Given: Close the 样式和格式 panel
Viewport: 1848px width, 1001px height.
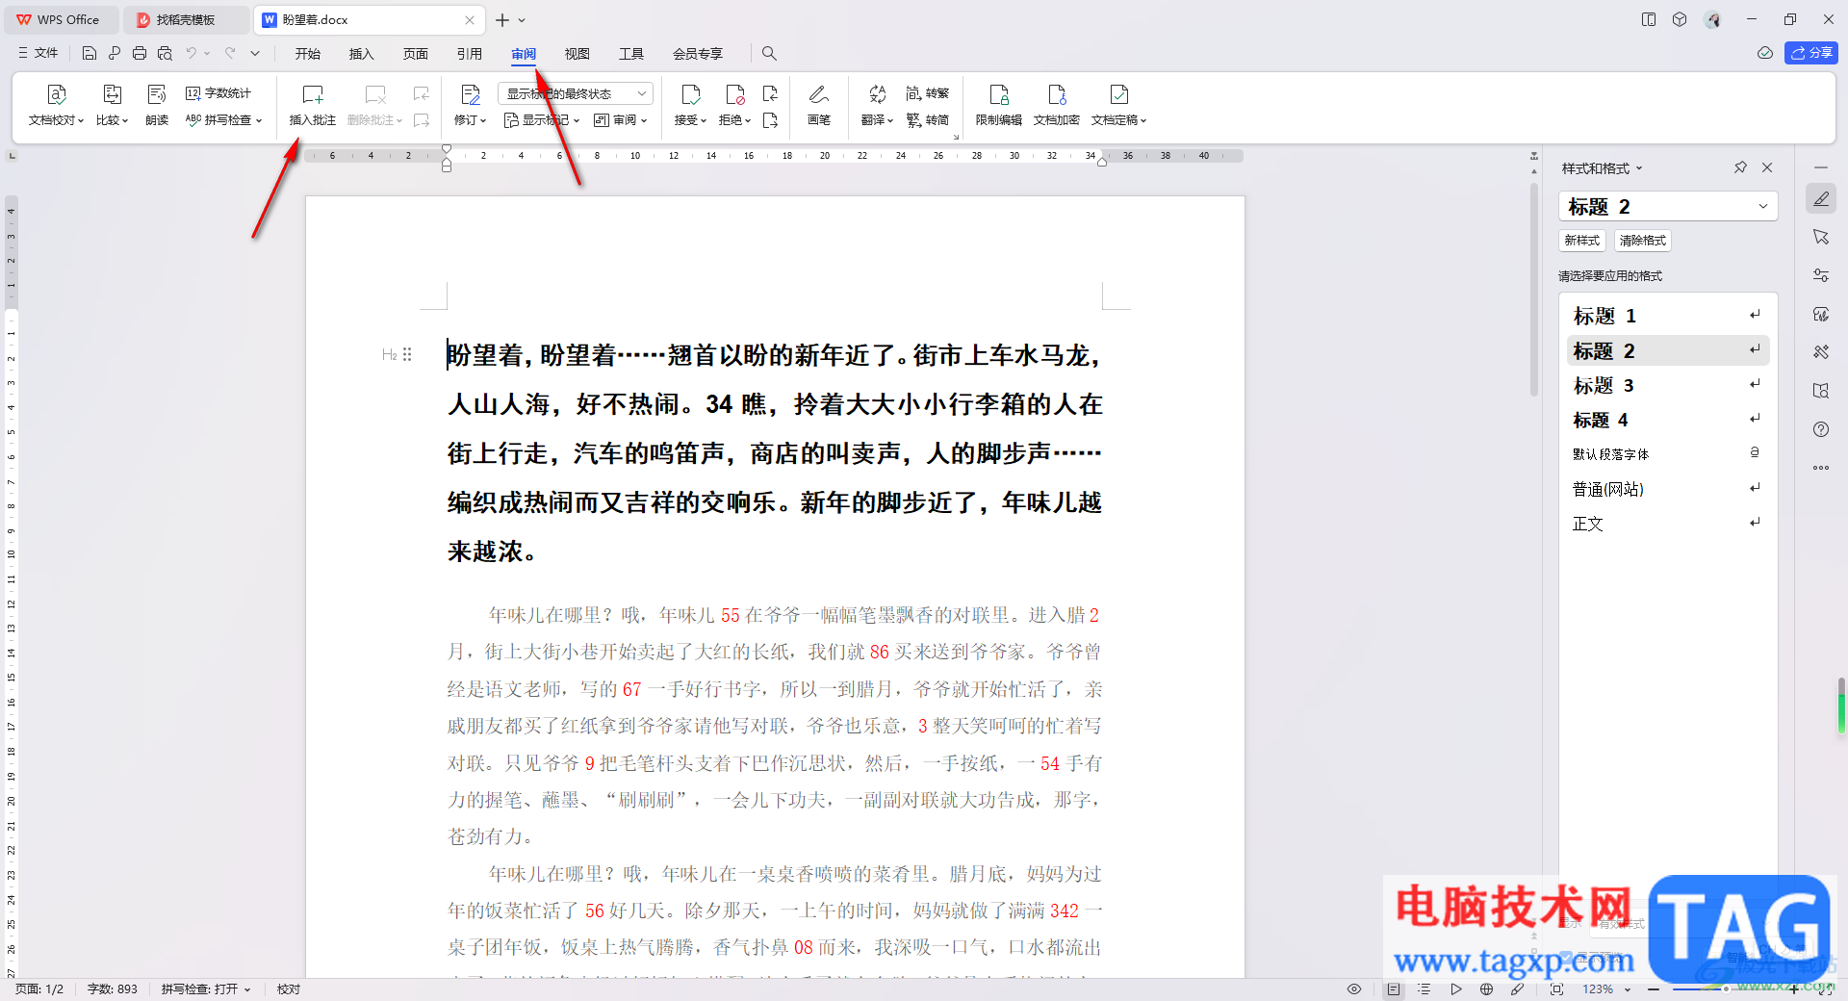Looking at the screenshot, I should (x=1767, y=167).
